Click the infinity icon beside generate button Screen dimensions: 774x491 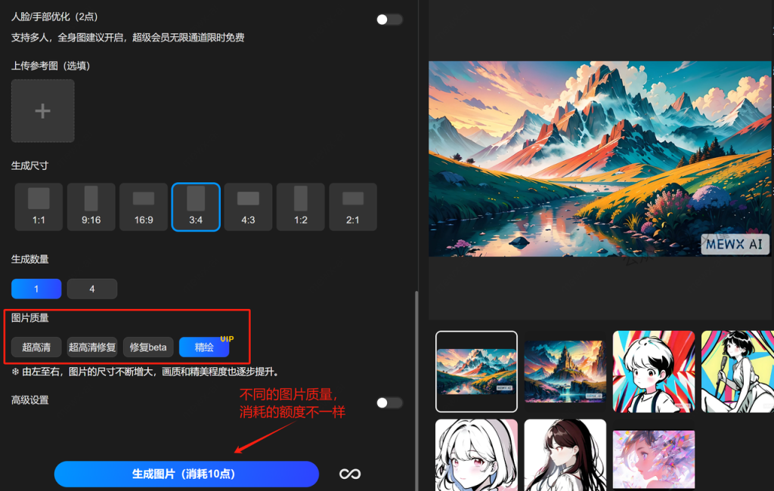click(x=349, y=474)
